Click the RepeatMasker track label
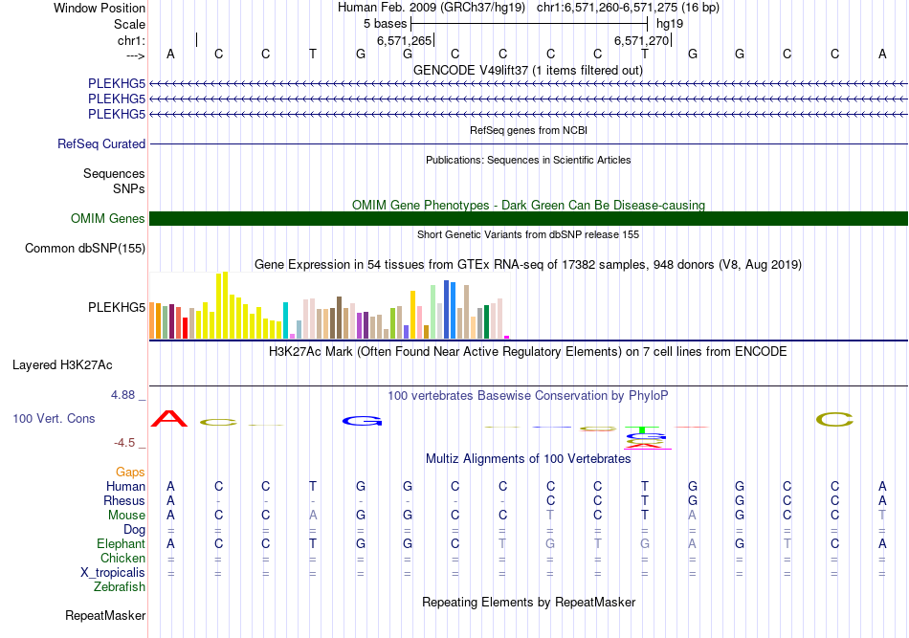This screenshot has height=638, width=909. tap(105, 615)
